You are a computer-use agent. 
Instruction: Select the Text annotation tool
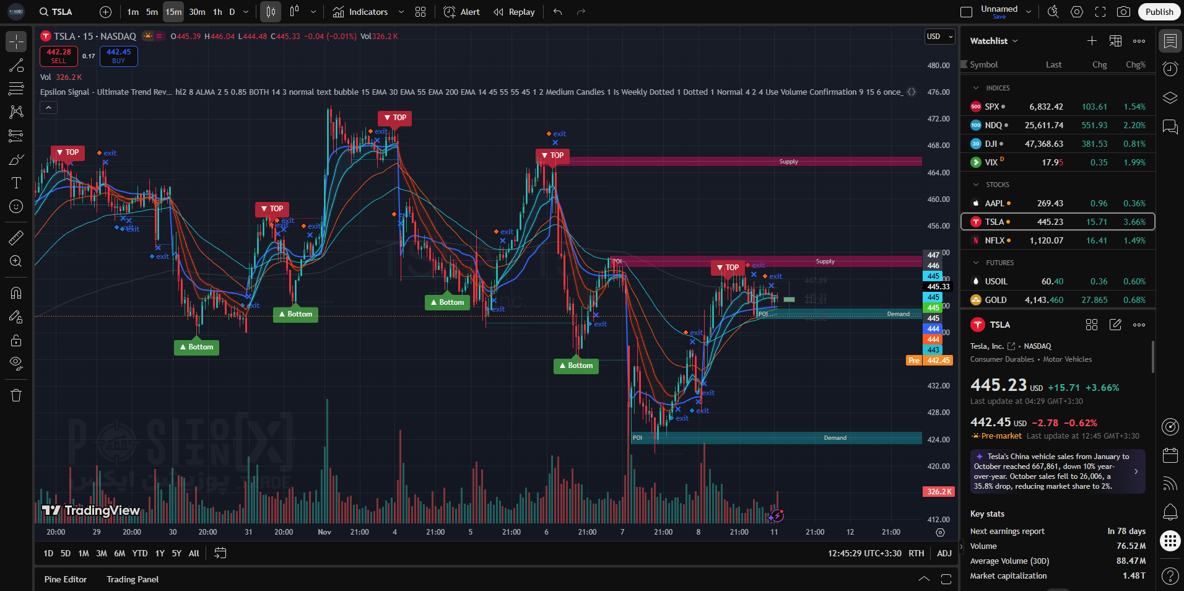pyautogui.click(x=16, y=183)
